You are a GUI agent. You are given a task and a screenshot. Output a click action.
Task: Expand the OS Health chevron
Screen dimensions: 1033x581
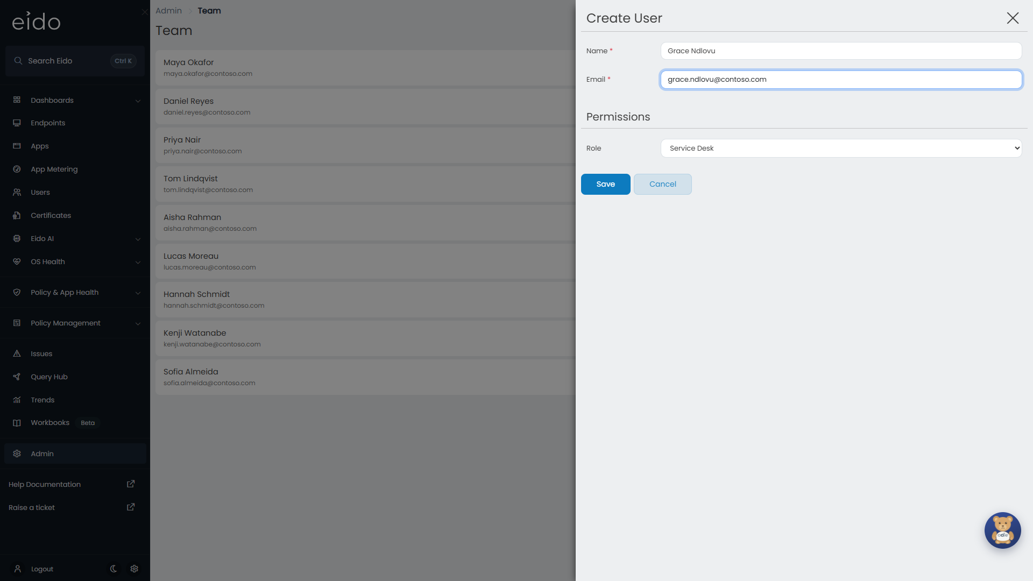[x=138, y=263]
